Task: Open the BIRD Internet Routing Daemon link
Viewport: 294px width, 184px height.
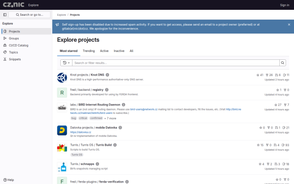Action: point(95,105)
